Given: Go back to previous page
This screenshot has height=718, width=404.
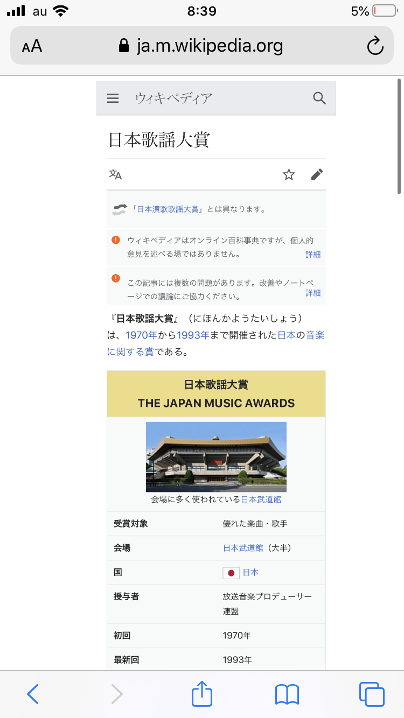Looking at the screenshot, I should [x=33, y=694].
